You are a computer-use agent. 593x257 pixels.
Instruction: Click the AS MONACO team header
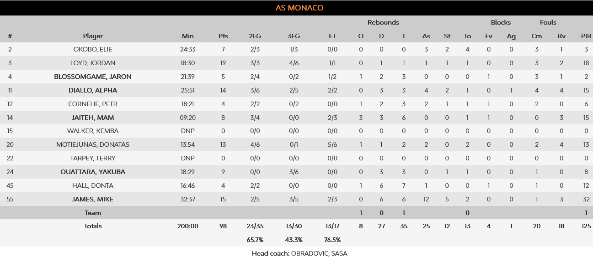[299, 8]
